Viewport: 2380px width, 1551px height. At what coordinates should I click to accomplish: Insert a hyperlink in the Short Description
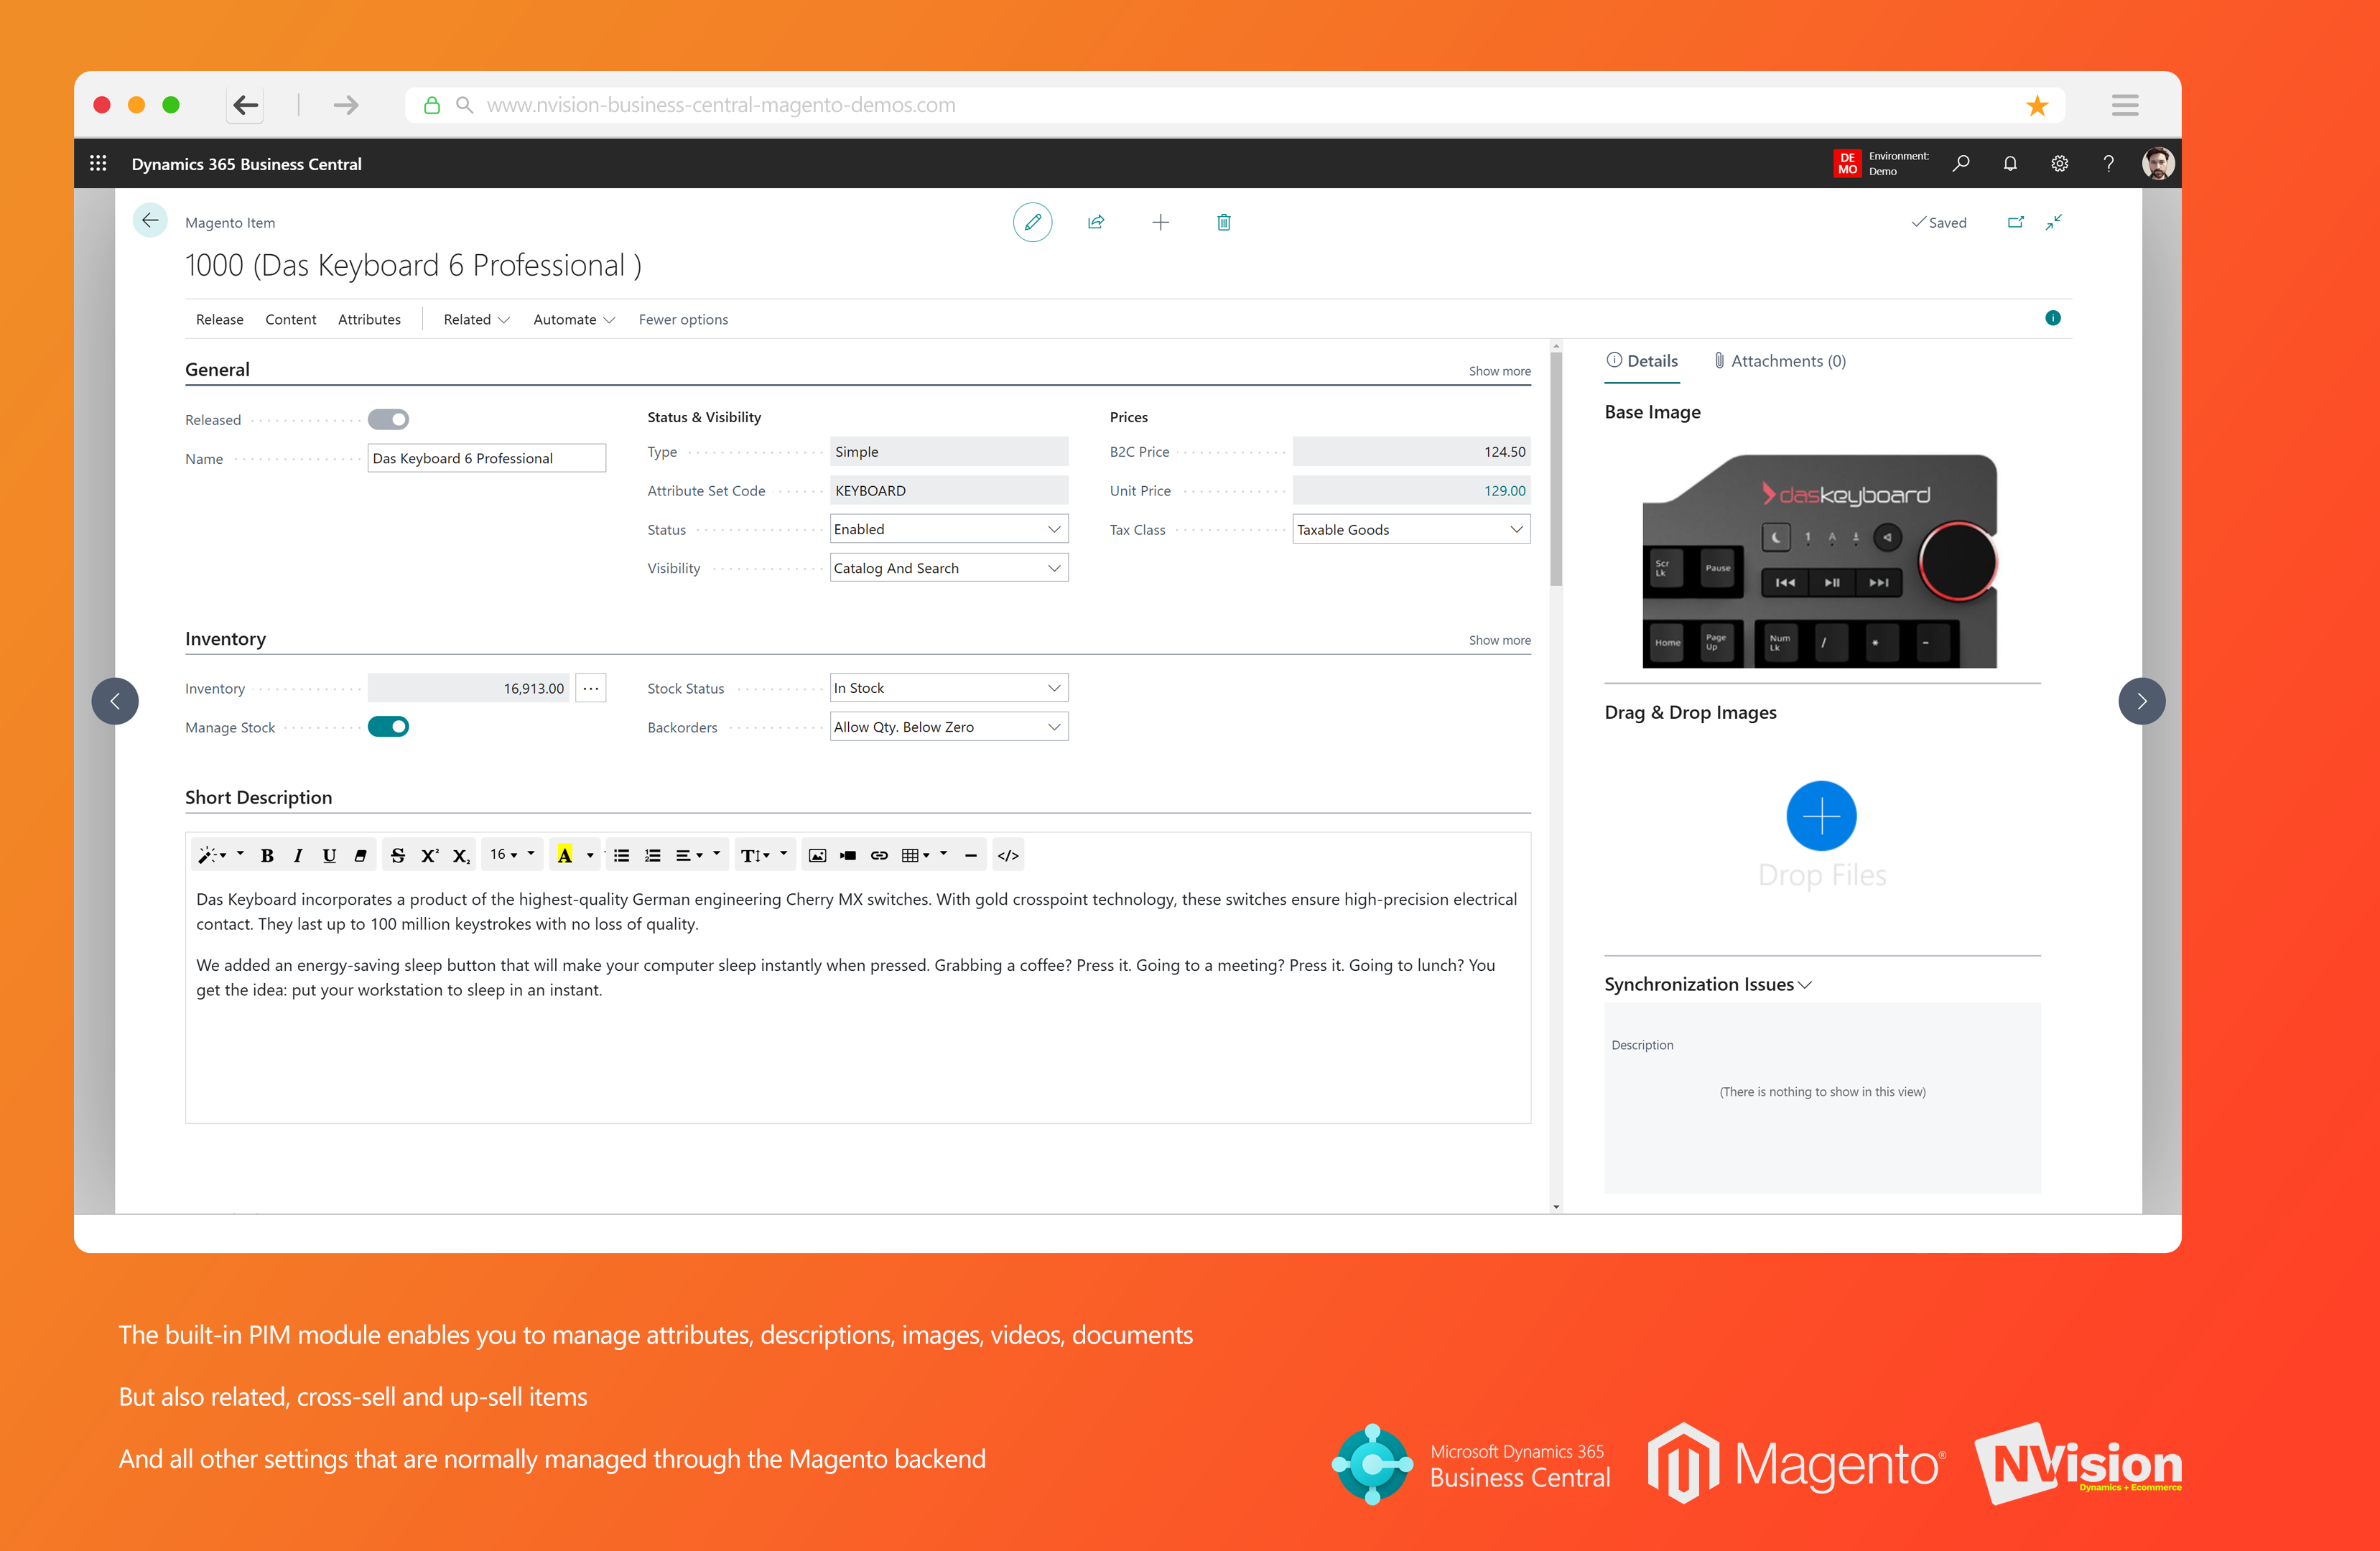click(879, 855)
